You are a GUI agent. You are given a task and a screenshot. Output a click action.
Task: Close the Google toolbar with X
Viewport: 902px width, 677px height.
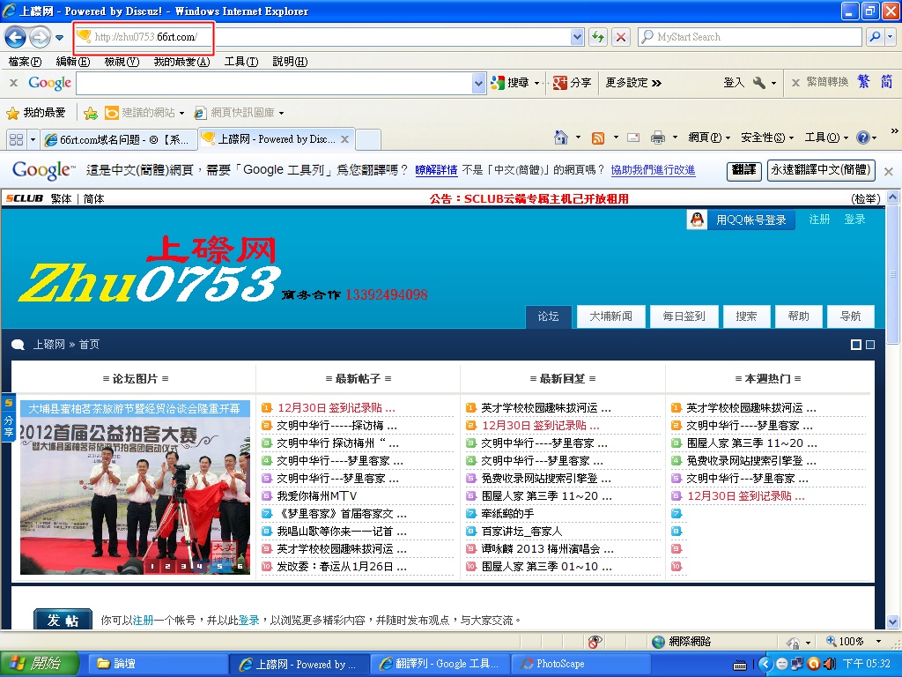(14, 83)
